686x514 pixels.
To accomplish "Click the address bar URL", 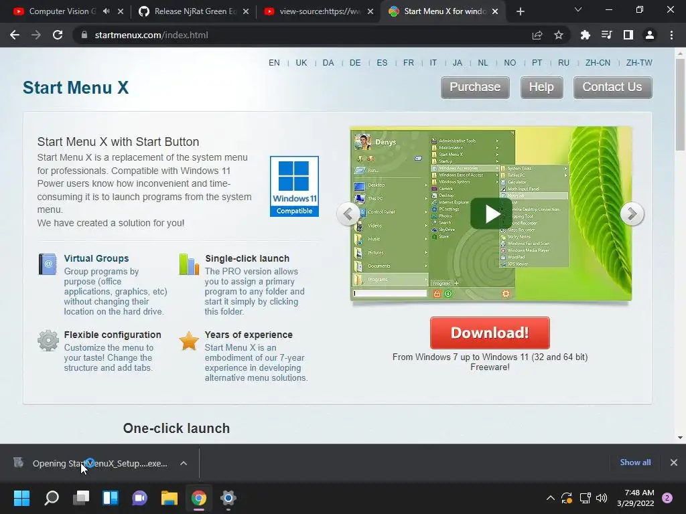I will point(151,35).
